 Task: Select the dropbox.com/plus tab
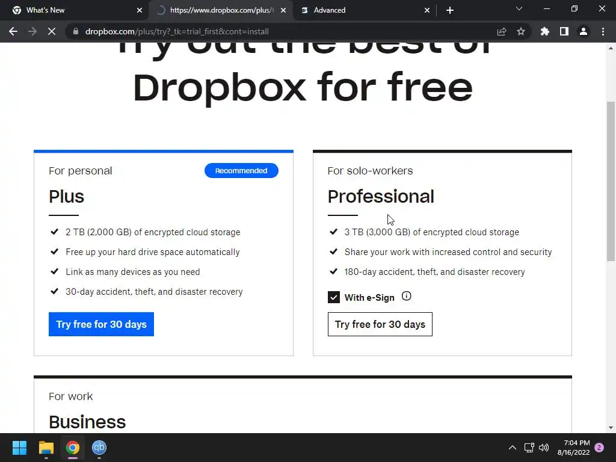click(x=221, y=10)
